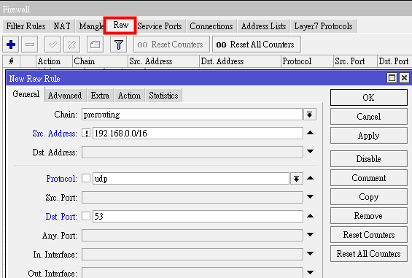Maximize the New Raw Rule dialog
Image resolution: width=412 pixels, height=278 pixels.
[x=392, y=78]
